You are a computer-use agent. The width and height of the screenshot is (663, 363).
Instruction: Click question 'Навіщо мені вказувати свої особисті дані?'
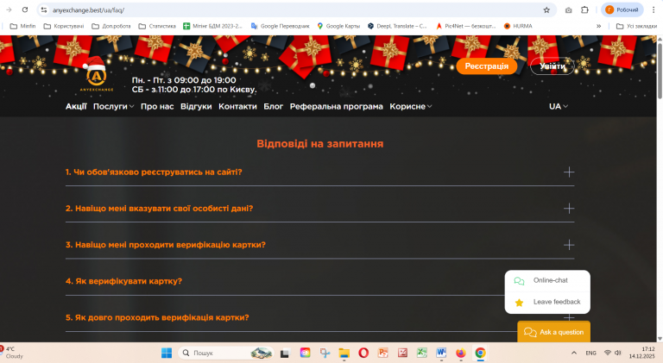pyautogui.click(x=160, y=209)
